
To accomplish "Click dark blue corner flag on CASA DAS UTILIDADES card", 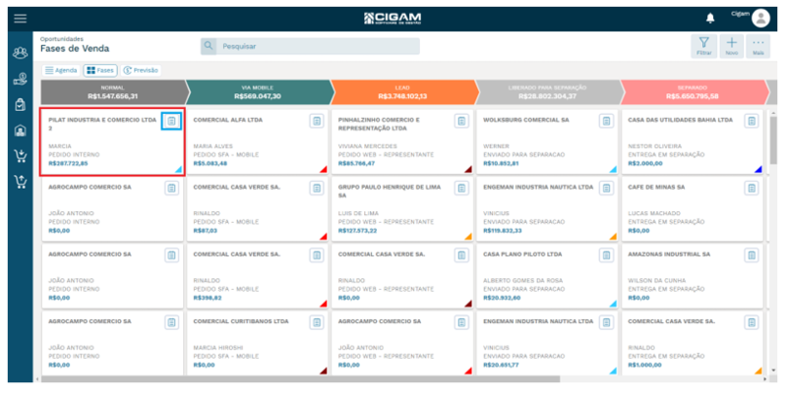I will click(x=758, y=169).
